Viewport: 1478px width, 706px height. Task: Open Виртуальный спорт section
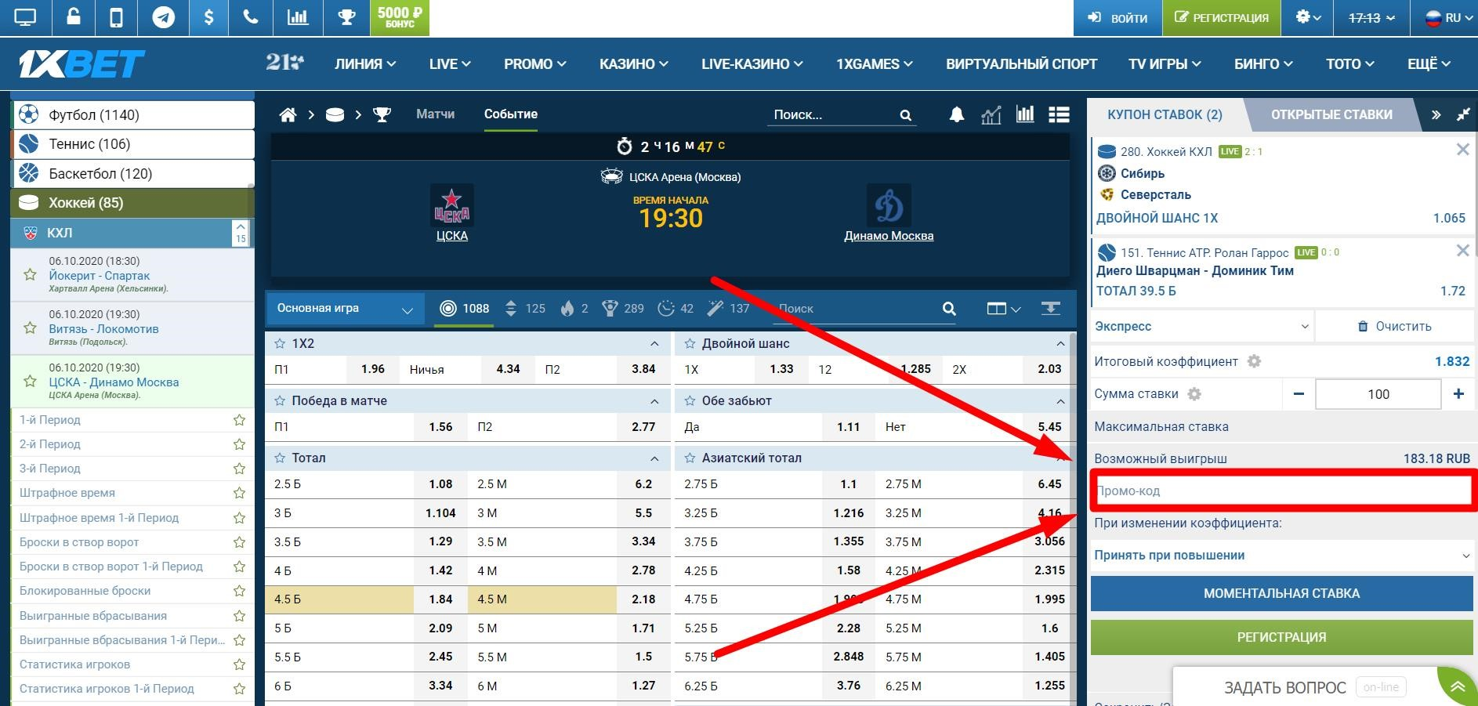tap(1021, 64)
